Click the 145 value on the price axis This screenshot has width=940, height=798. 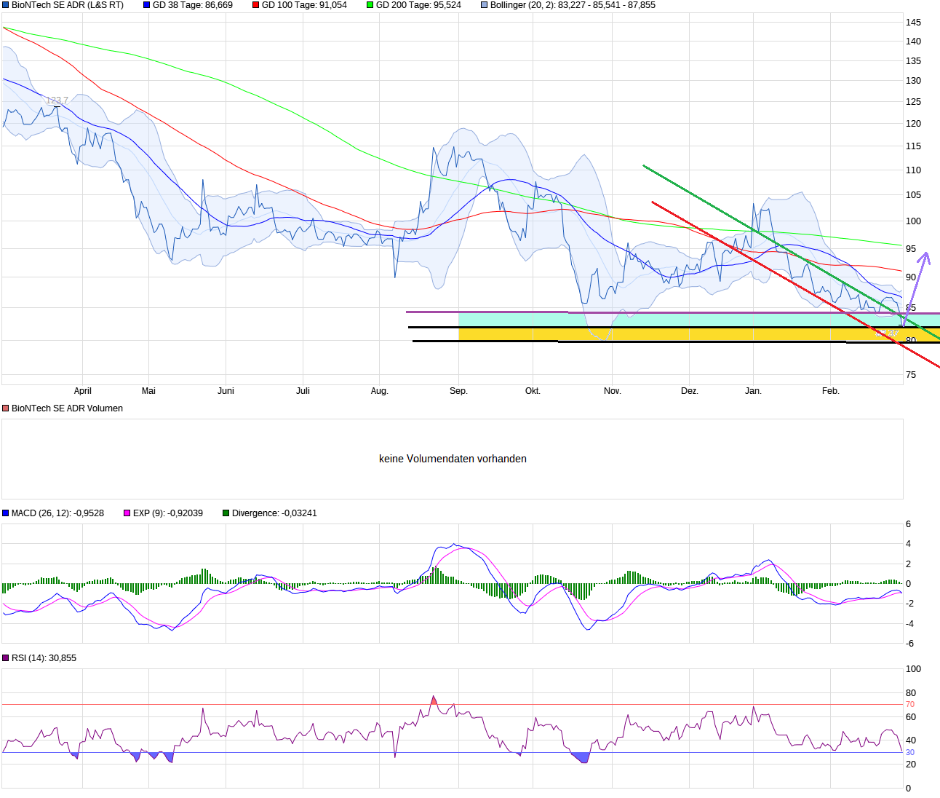tap(913, 23)
